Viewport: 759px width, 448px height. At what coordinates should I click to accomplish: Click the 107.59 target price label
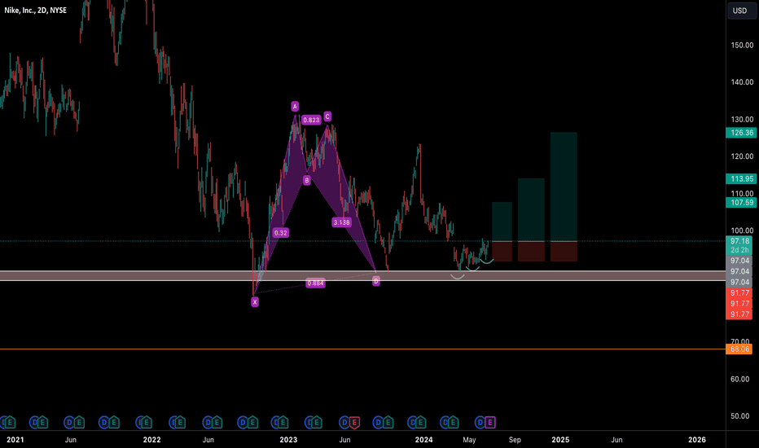coord(742,203)
